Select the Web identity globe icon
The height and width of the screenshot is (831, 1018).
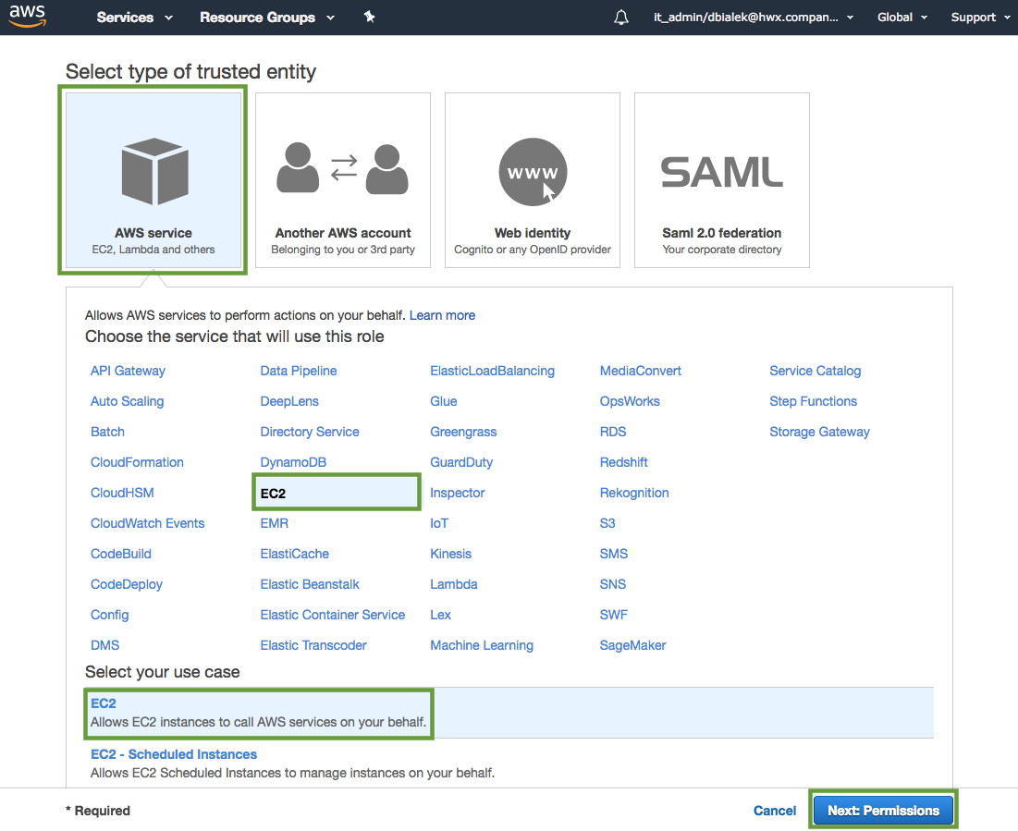[x=533, y=173]
